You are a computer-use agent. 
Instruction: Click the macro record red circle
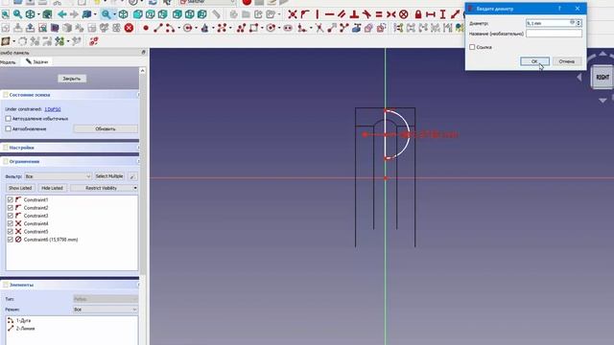(x=247, y=2)
